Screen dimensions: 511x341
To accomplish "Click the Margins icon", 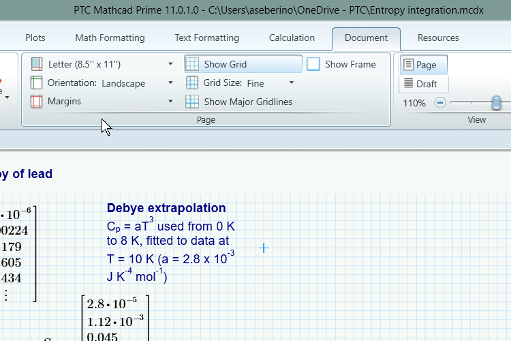I will tap(37, 102).
